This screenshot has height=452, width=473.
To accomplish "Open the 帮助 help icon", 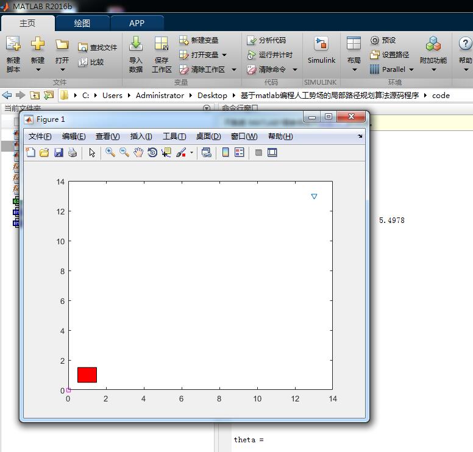I will click(465, 44).
